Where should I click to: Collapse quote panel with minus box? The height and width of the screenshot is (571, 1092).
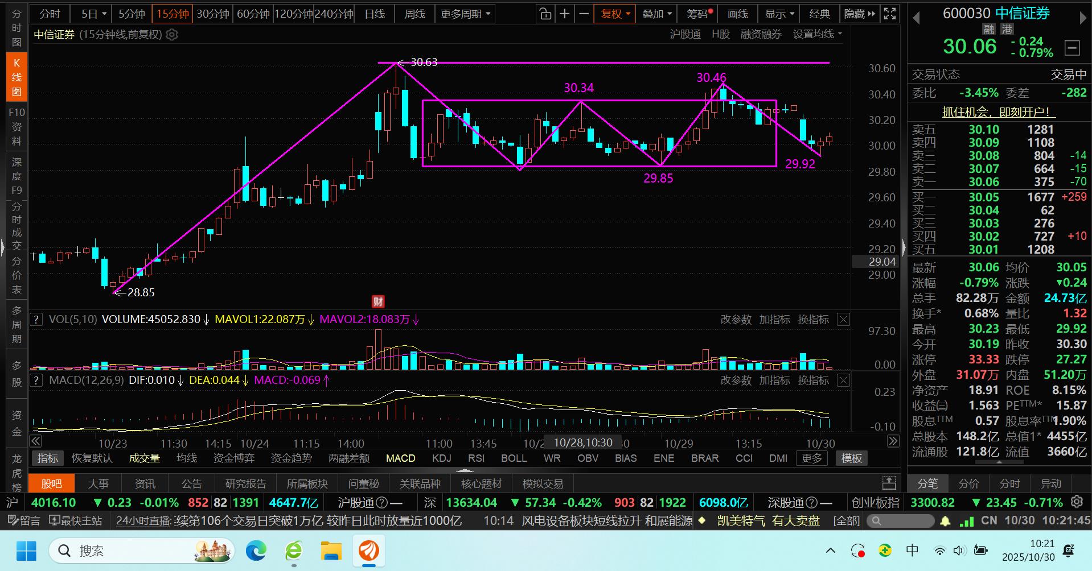tap(1072, 48)
